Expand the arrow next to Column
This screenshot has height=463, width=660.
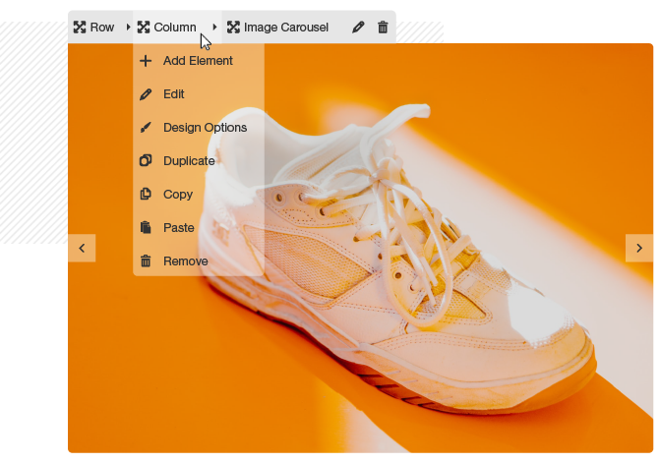pos(214,28)
